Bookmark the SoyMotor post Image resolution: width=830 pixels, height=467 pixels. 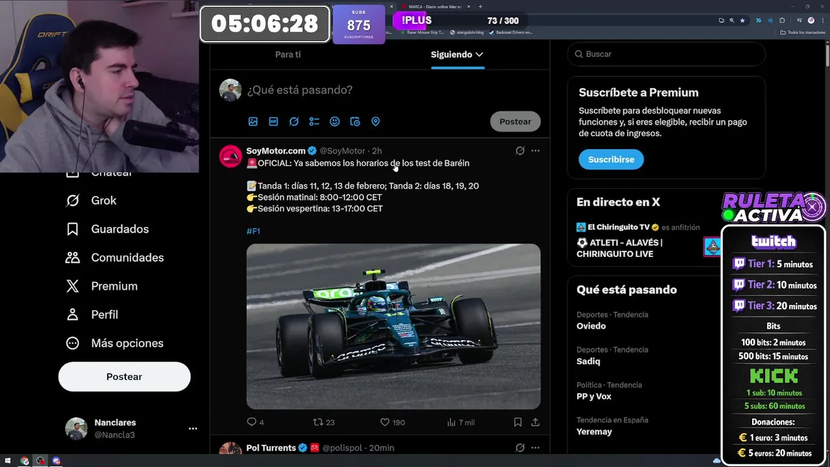click(517, 422)
